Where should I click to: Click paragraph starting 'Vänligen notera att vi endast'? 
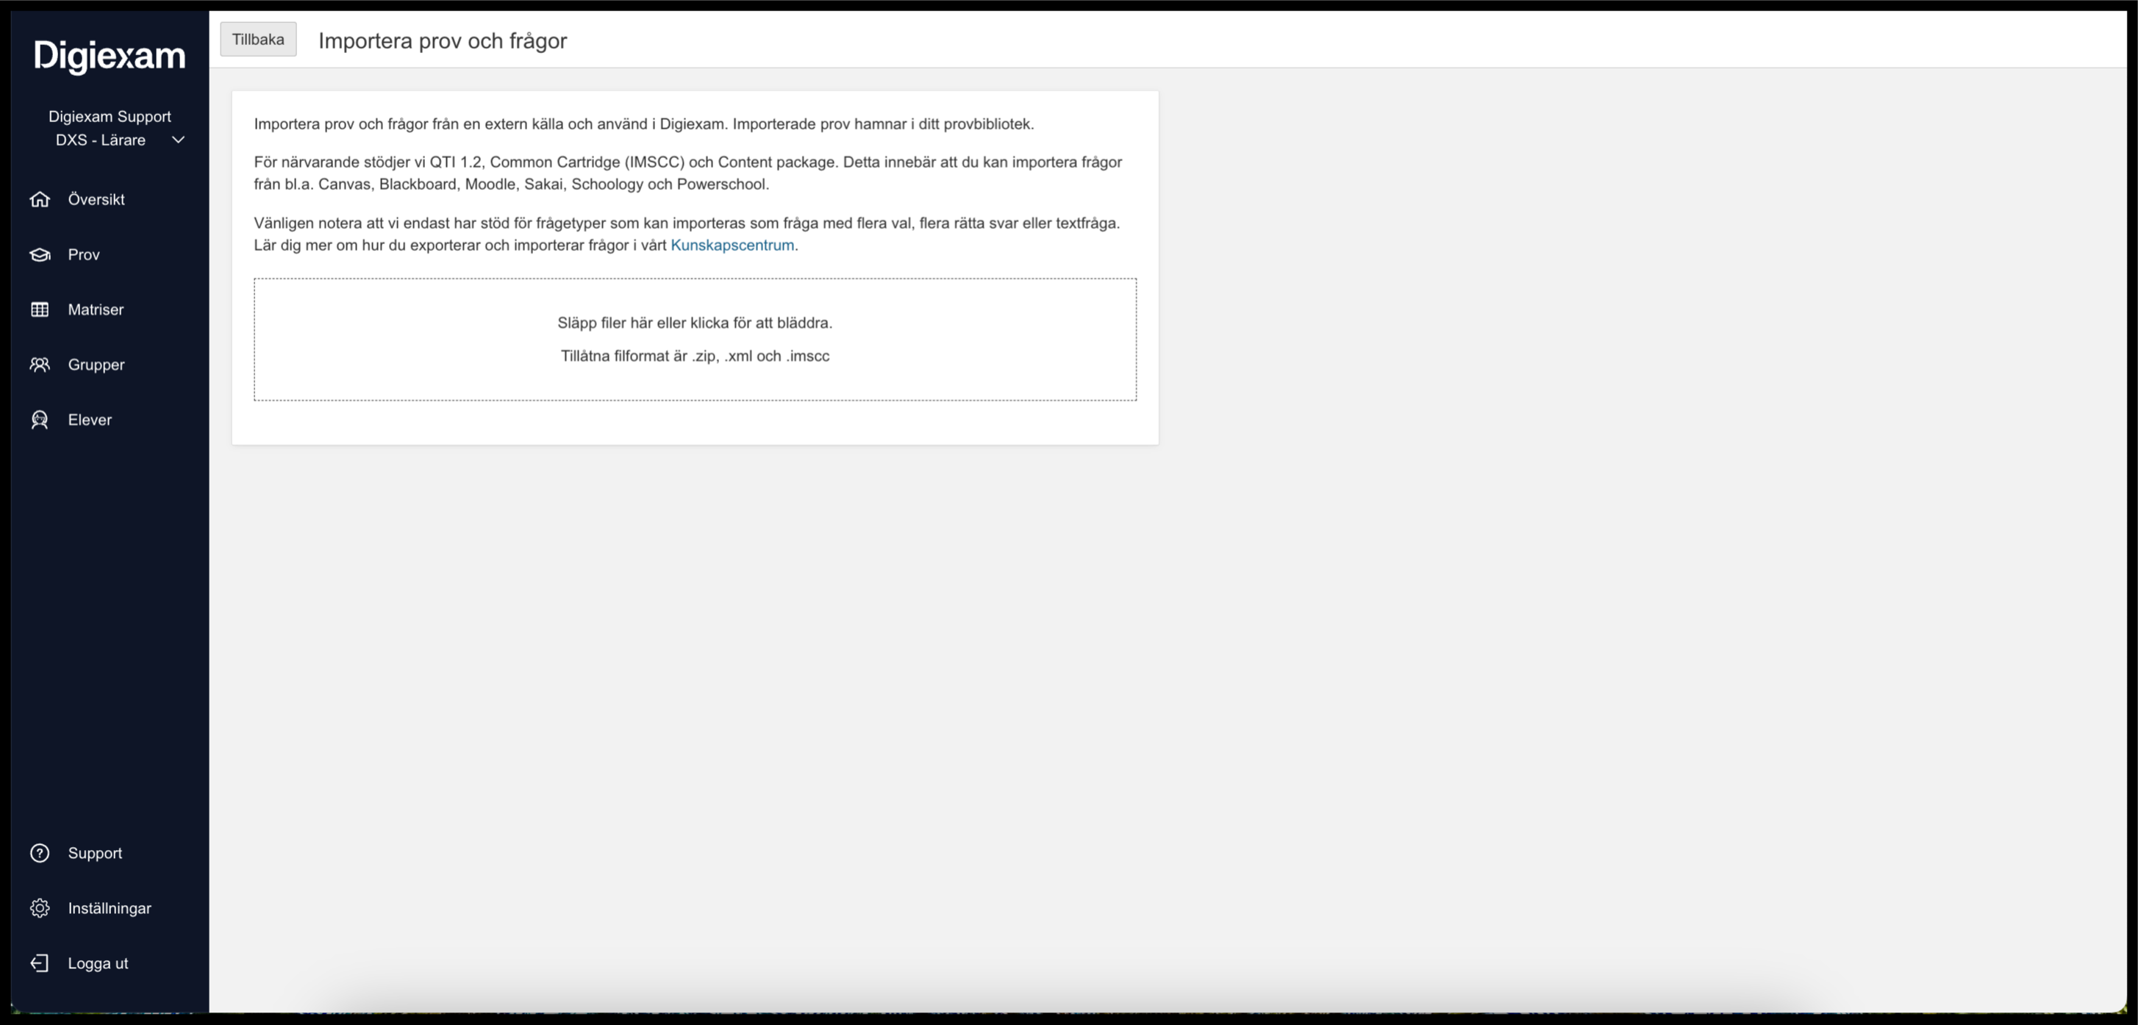pyautogui.click(x=687, y=234)
